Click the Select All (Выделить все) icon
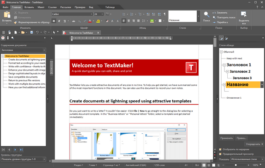 coord(244,14)
